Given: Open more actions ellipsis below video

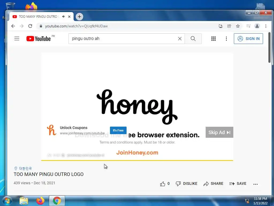Looking at the screenshot, I should [x=256, y=184].
